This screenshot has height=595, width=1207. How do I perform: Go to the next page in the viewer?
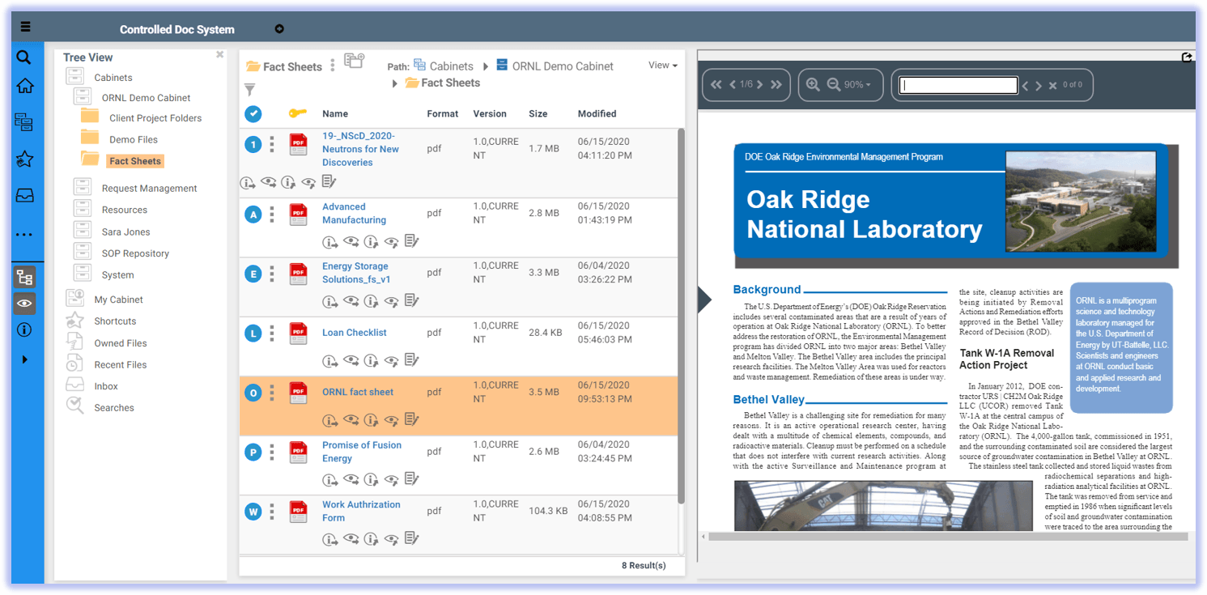point(760,84)
